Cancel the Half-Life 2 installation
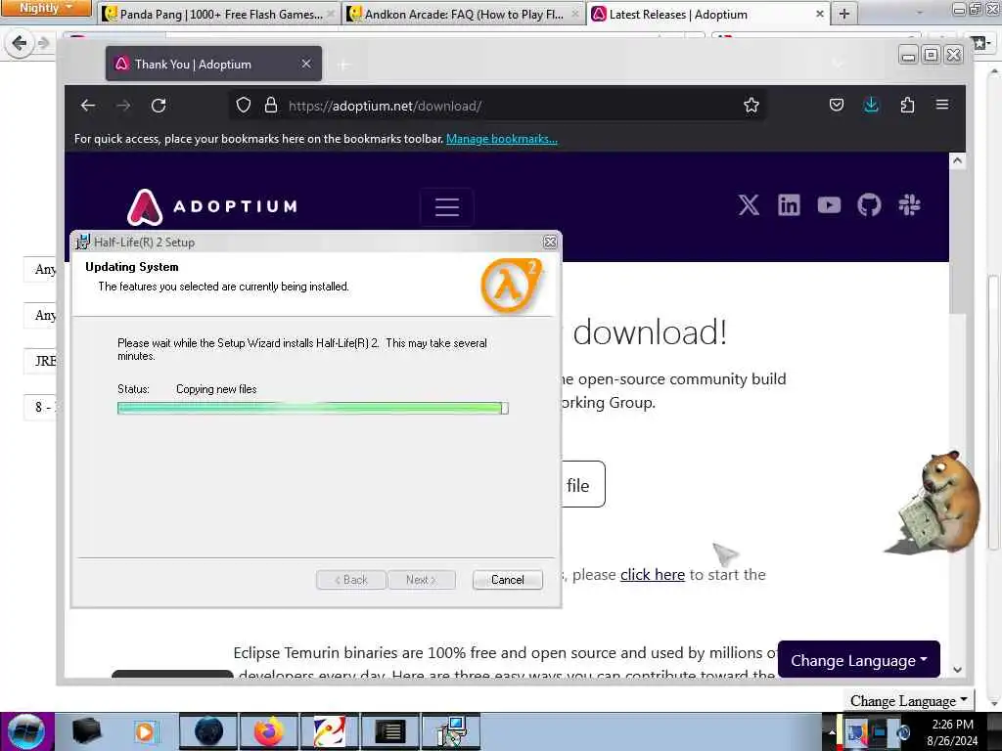The image size is (1002, 751). pos(508,579)
